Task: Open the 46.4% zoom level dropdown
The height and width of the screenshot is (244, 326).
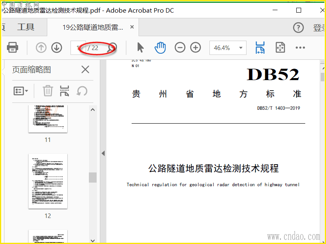Action: coord(228,48)
